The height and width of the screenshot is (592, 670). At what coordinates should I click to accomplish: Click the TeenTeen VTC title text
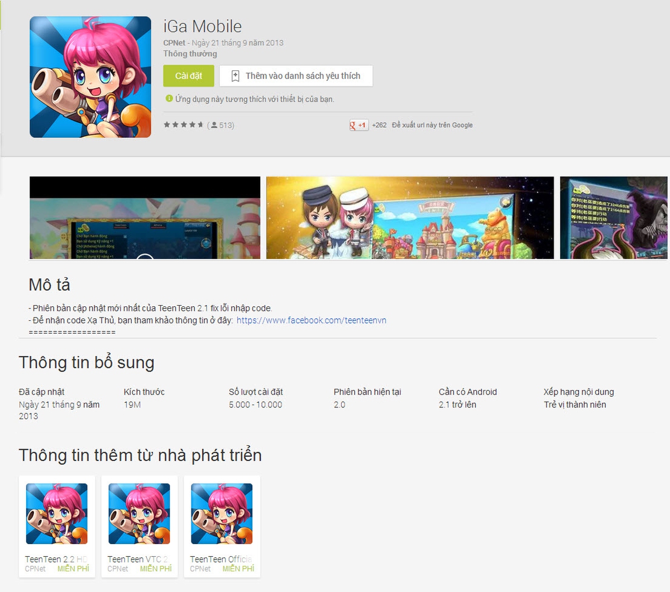click(138, 559)
